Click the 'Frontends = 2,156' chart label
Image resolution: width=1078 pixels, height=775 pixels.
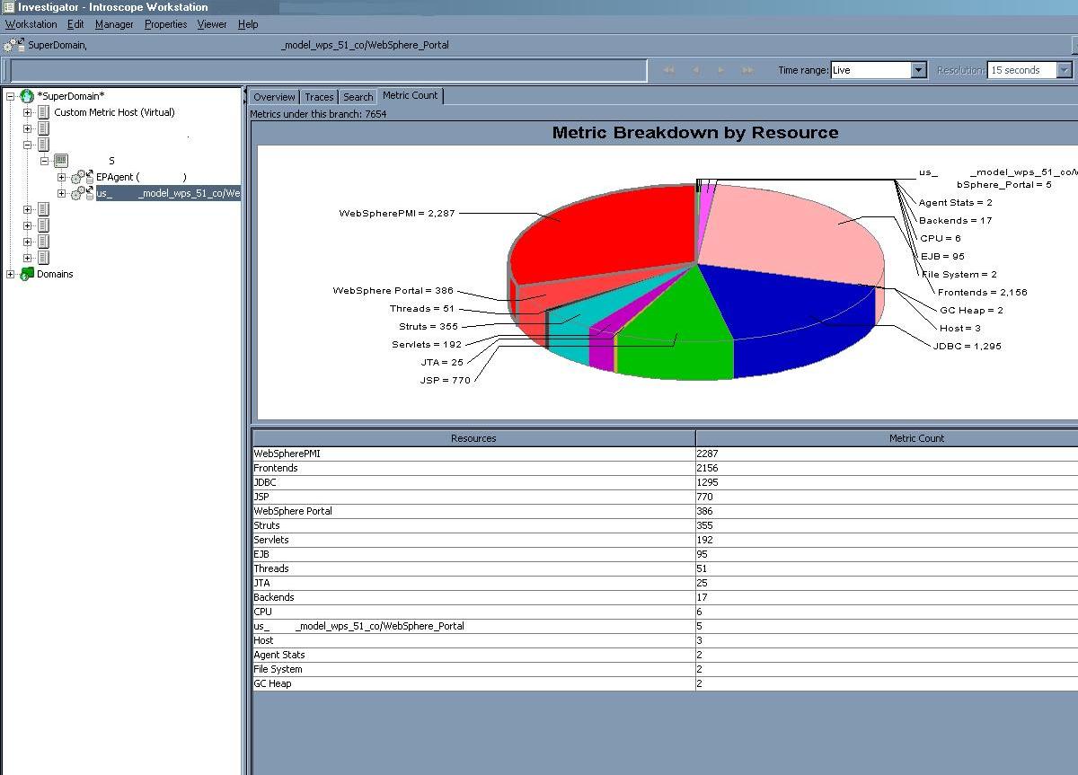tap(982, 292)
